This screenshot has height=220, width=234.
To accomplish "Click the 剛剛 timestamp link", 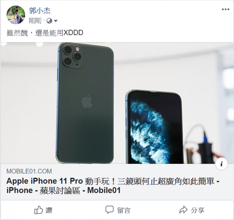I will (x=35, y=21).
